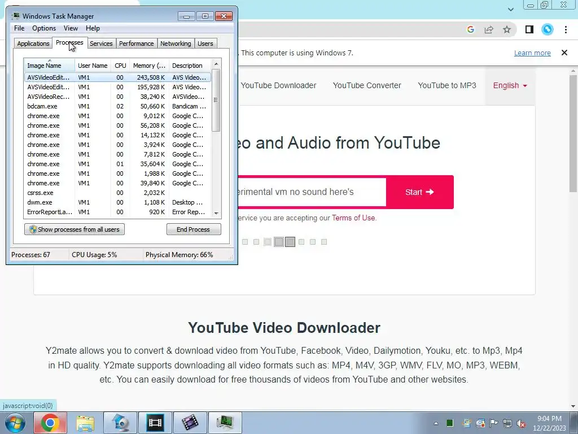Select the Processes tab
Screen dimensions: 578x434
coord(69,43)
